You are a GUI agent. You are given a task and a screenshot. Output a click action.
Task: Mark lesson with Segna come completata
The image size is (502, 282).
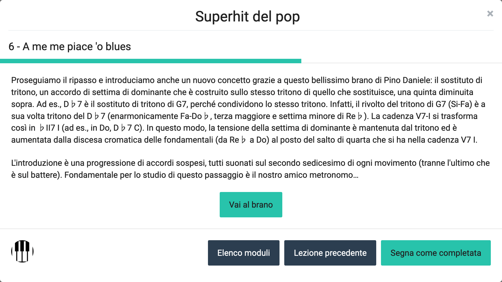click(x=435, y=253)
